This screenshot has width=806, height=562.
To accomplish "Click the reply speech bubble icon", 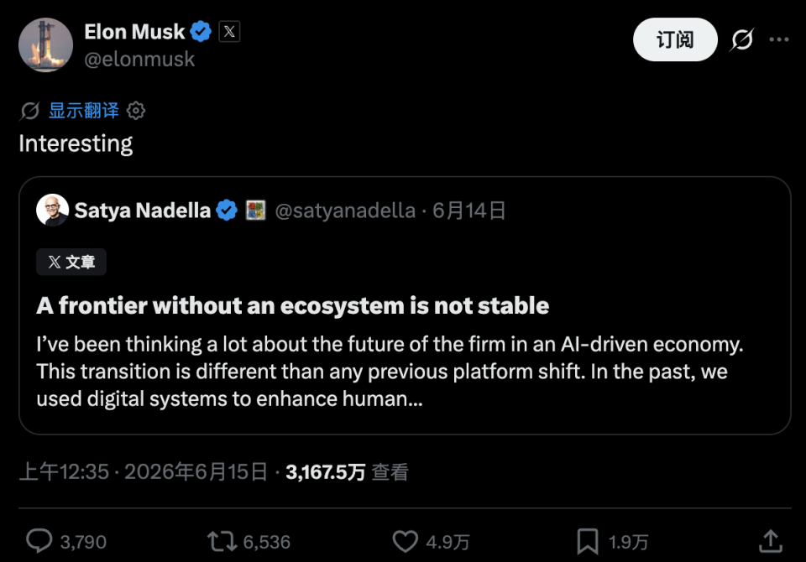I will click(39, 541).
